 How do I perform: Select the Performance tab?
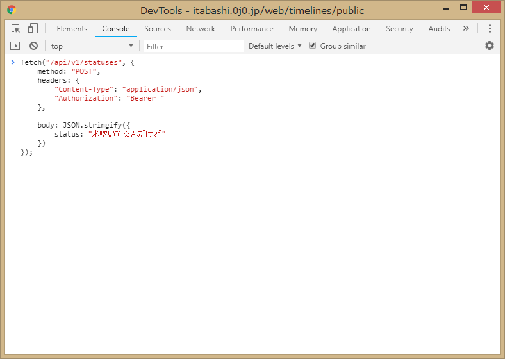pos(252,29)
